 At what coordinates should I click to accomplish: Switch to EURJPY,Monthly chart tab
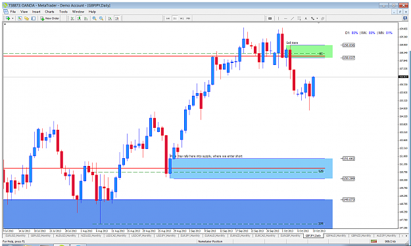point(190,236)
